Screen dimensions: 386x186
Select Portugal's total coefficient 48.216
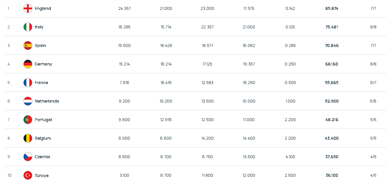(x=332, y=120)
